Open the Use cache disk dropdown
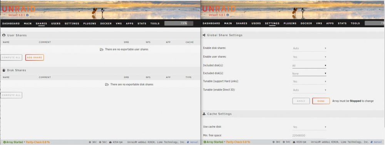The height and width of the screenshot is (145, 385). point(310,127)
